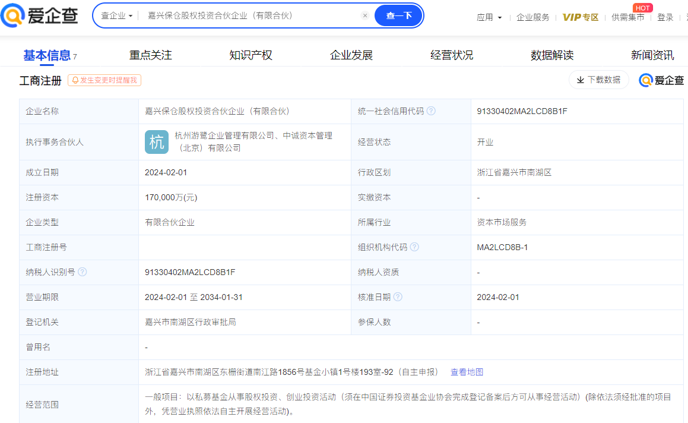Image resolution: width=688 pixels, height=423 pixels.
Task: Expand the 应用 dropdown menu
Action: click(489, 17)
